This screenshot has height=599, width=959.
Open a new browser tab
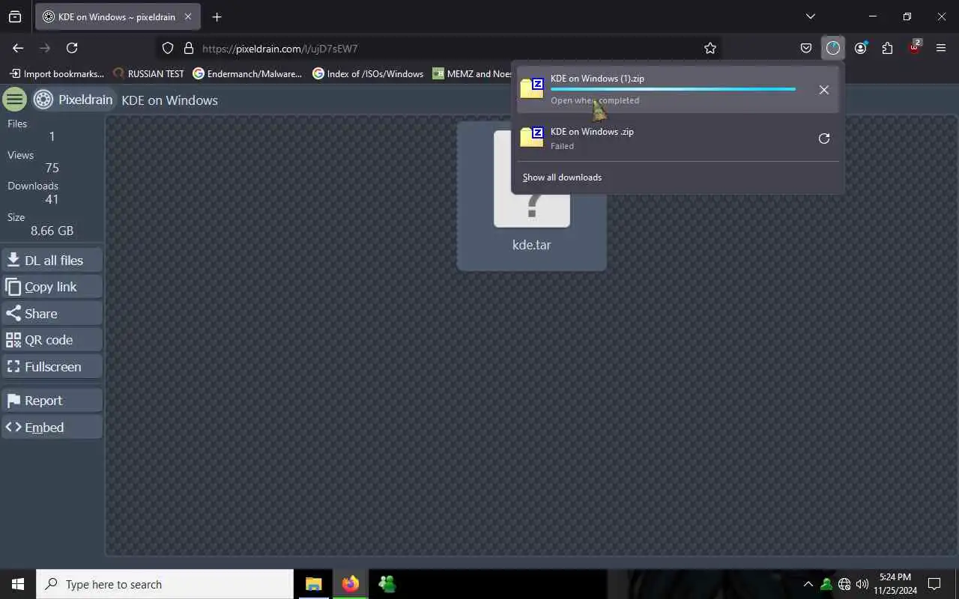(217, 16)
